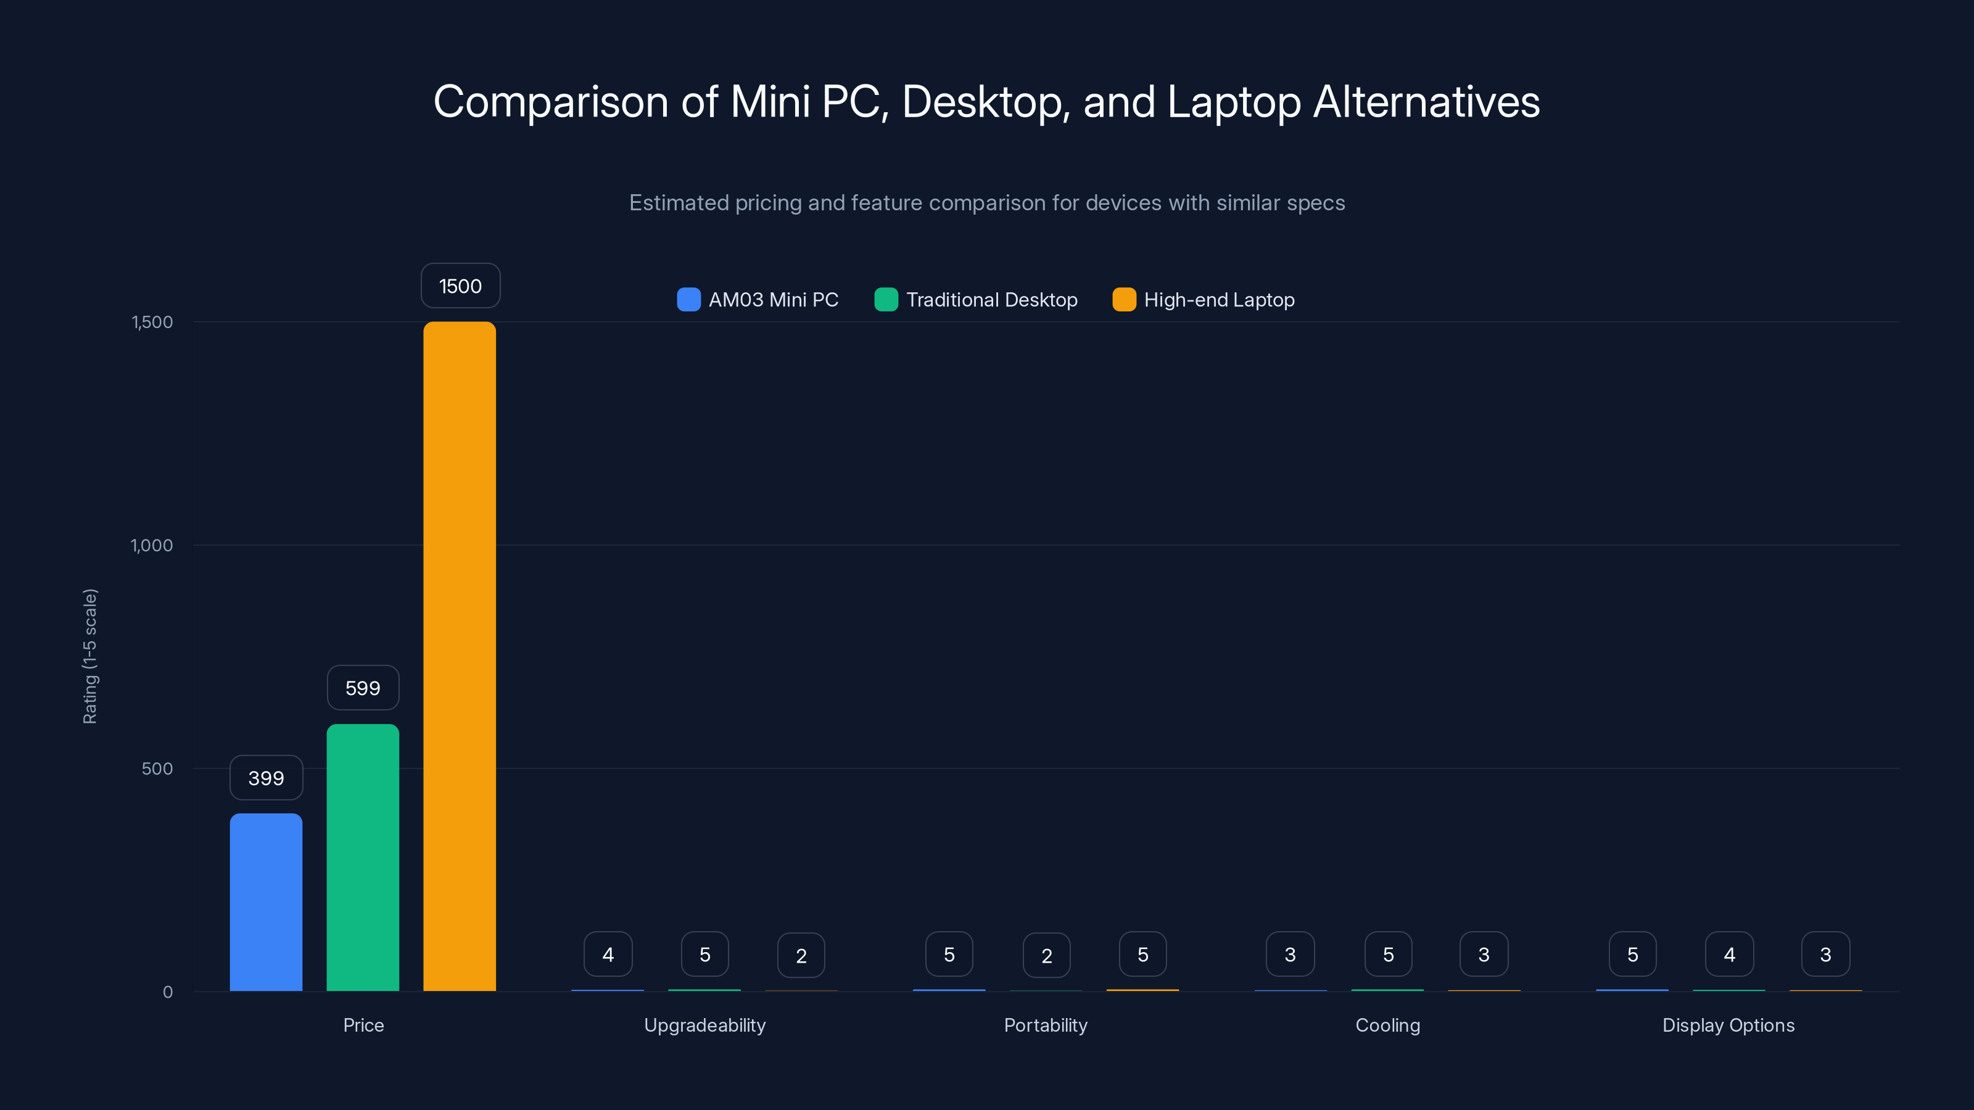This screenshot has height=1110, width=1974.
Task: Click the Portability category label
Action: click(1046, 1025)
